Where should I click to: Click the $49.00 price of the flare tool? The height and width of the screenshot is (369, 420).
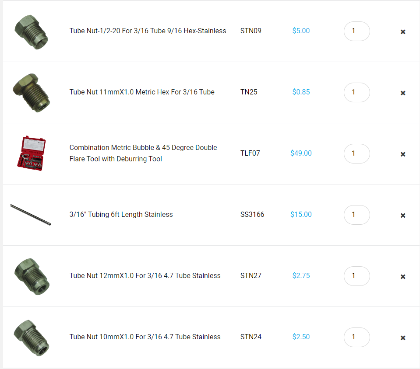(301, 153)
